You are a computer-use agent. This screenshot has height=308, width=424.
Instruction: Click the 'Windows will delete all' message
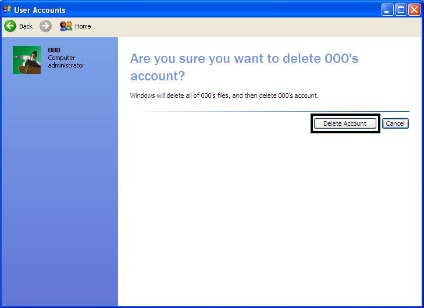(x=224, y=95)
